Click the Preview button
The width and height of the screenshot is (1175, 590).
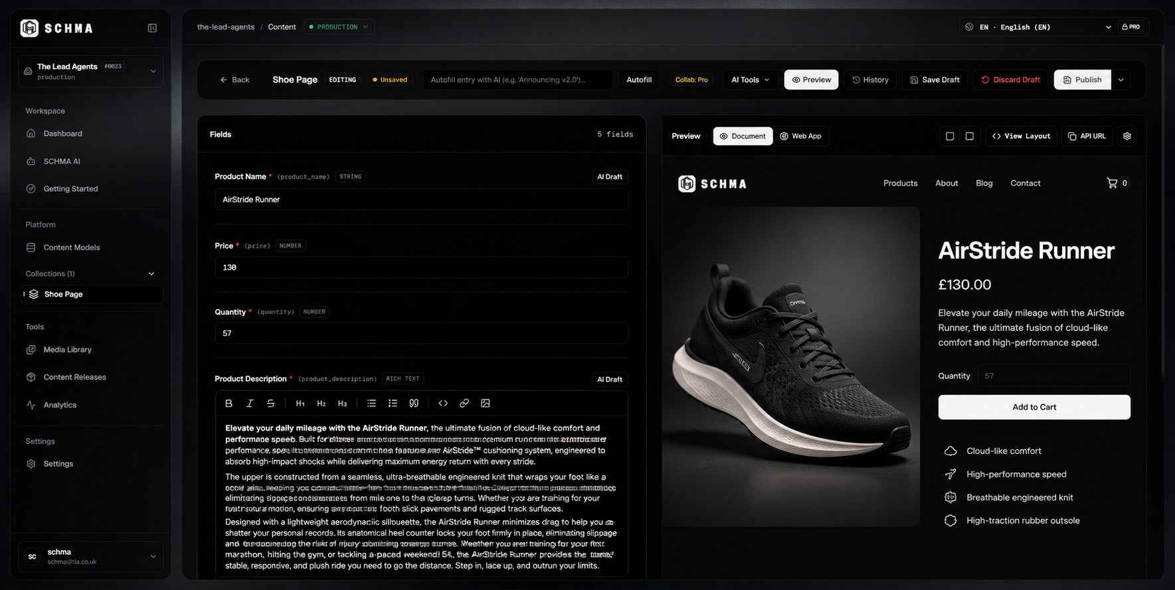coord(811,80)
